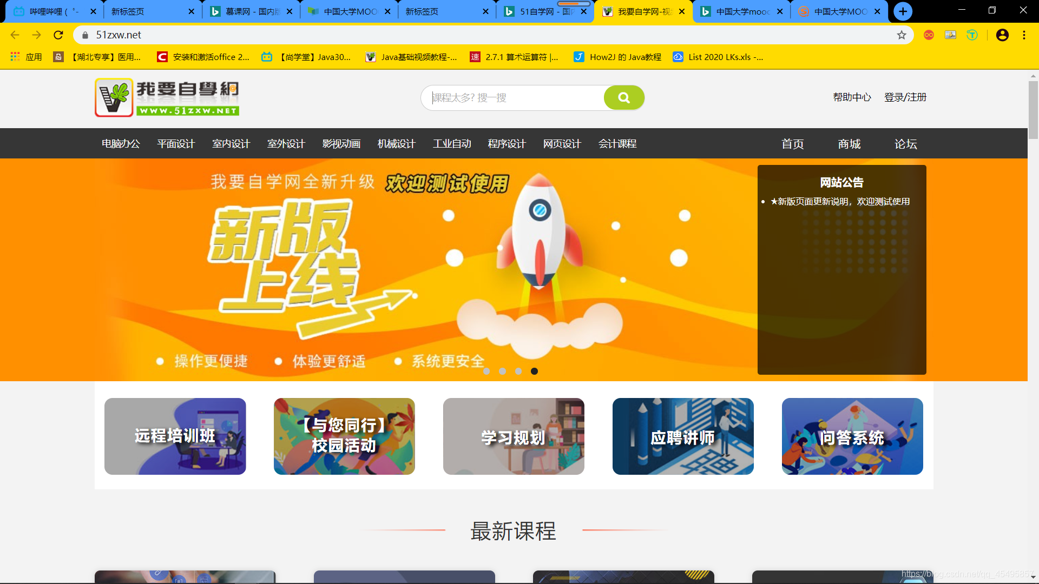This screenshot has width=1039, height=584.
Task: Select the second carousel indicator dot
Action: (x=503, y=371)
